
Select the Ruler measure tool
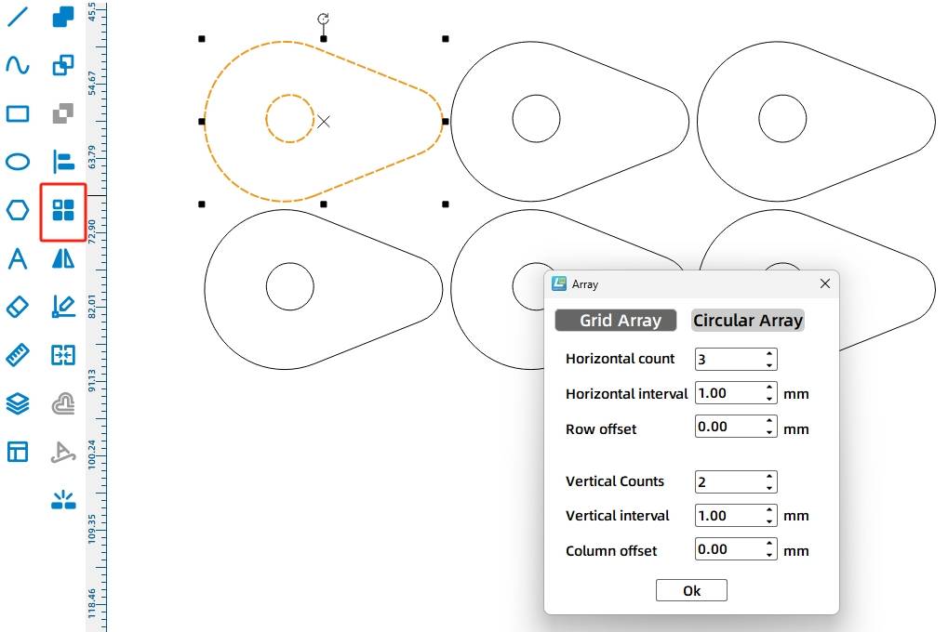point(18,355)
